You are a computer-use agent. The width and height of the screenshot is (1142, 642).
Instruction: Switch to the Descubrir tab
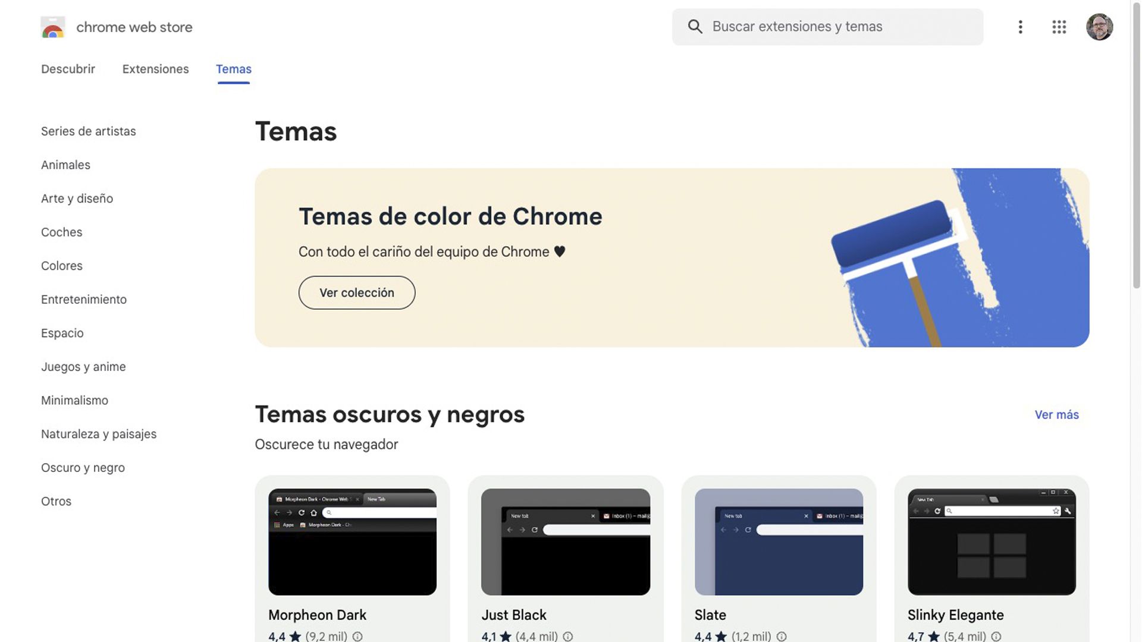tap(68, 69)
